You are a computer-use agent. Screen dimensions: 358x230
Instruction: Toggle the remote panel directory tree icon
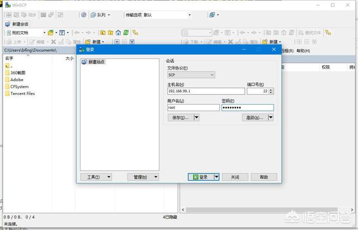click(x=328, y=32)
